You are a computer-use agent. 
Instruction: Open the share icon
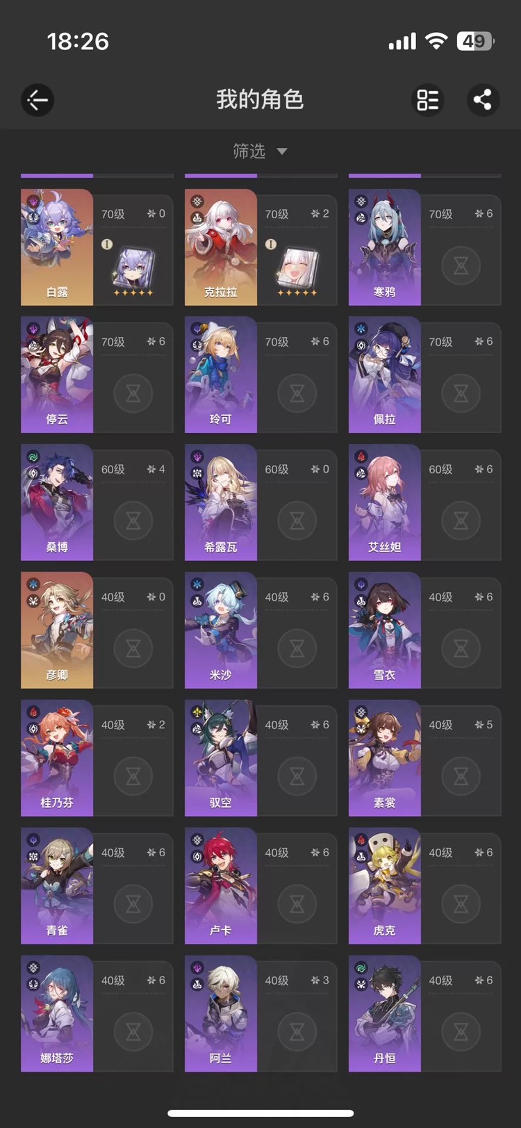point(482,100)
